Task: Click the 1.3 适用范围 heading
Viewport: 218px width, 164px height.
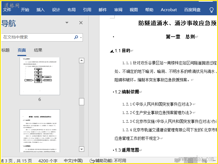Action: click(127, 150)
